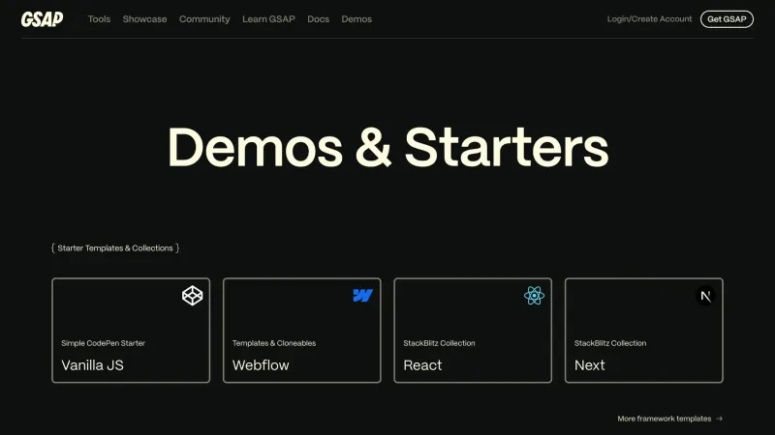Open the Next collection card title
The height and width of the screenshot is (435, 775).
(589, 365)
